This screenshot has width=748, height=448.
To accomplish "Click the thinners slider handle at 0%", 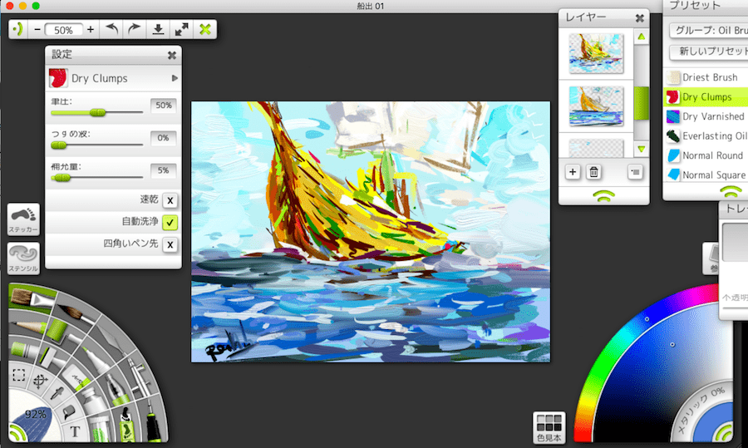I will [x=59, y=145].
